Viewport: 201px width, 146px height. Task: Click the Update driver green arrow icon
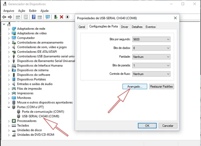(56, 17)
